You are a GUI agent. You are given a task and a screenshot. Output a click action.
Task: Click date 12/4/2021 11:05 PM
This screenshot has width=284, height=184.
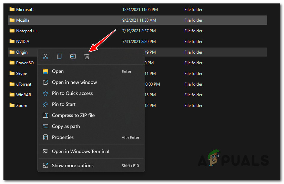(140, 10)
